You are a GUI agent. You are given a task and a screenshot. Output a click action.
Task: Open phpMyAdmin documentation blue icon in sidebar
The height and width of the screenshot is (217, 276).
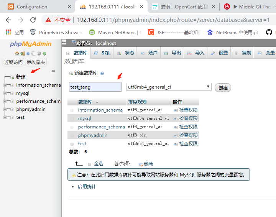tap(28, 54)
